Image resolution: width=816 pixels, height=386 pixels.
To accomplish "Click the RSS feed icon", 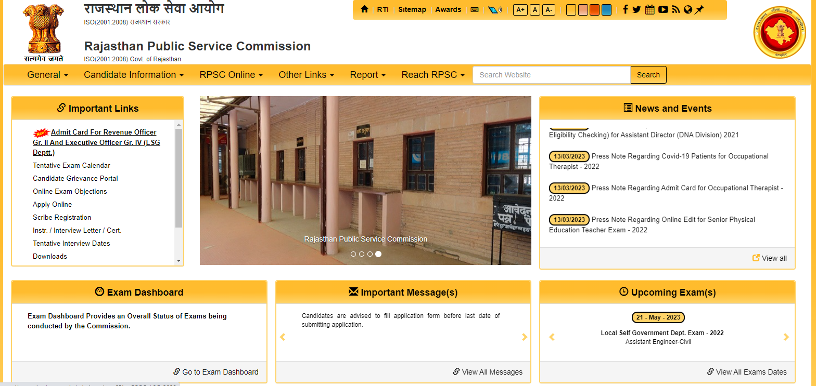I will tap(676, 9).
